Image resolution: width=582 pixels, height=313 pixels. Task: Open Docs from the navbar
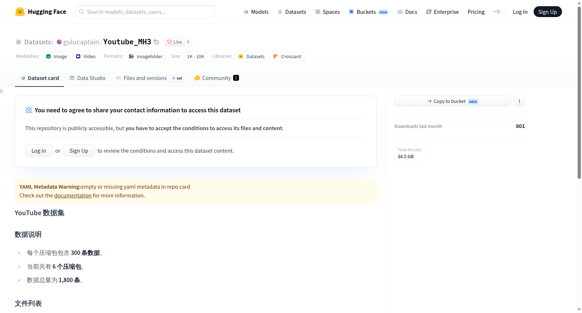(407, 12)
